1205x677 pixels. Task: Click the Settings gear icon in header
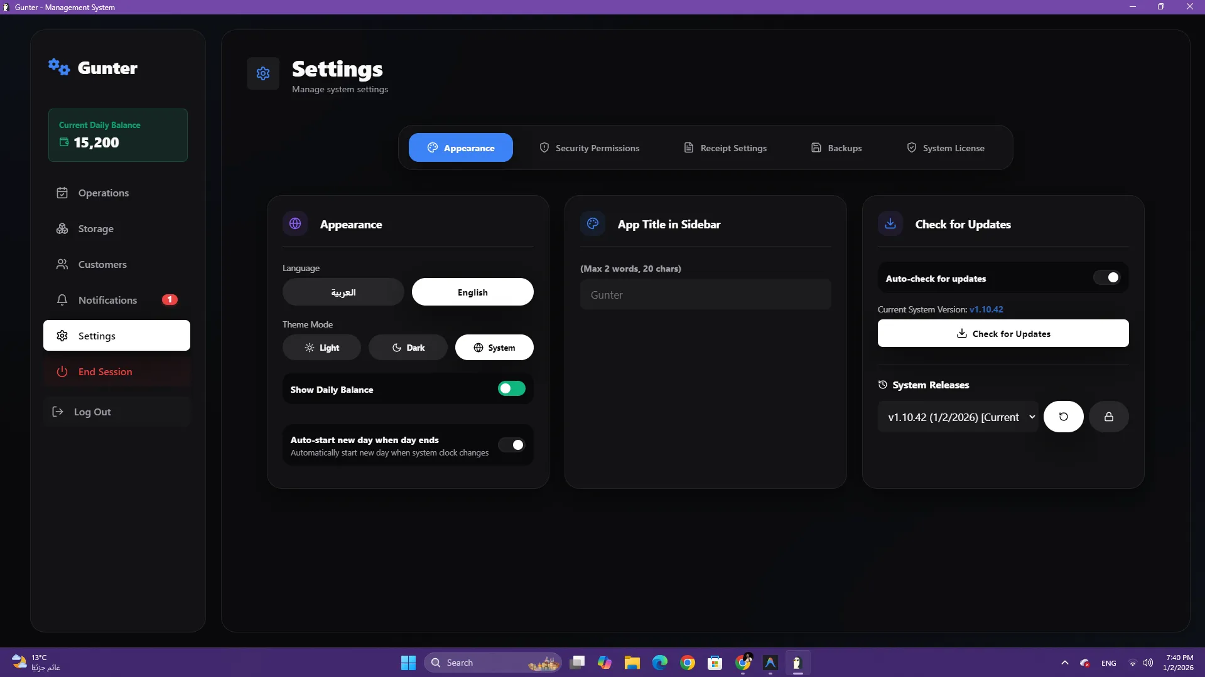click(263, 73)
